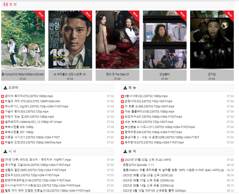
Task: Open the 곤지암 movie thumbnail
Action: 212,40
